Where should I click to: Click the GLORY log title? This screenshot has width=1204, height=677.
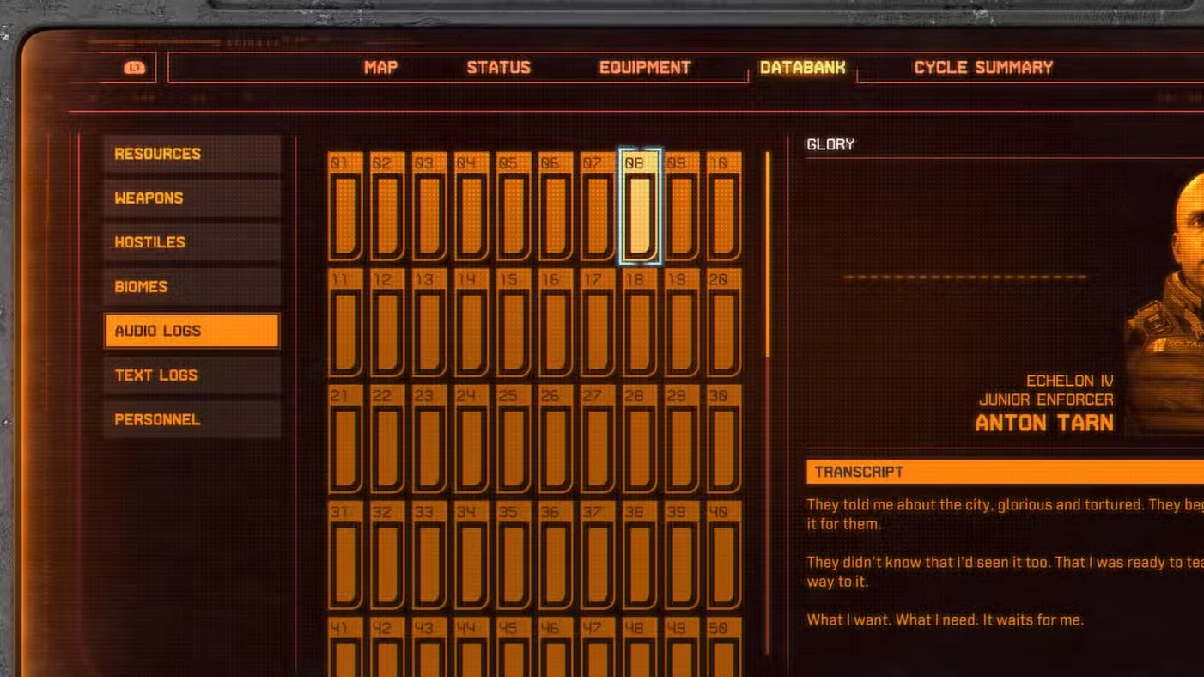[830, 144]
